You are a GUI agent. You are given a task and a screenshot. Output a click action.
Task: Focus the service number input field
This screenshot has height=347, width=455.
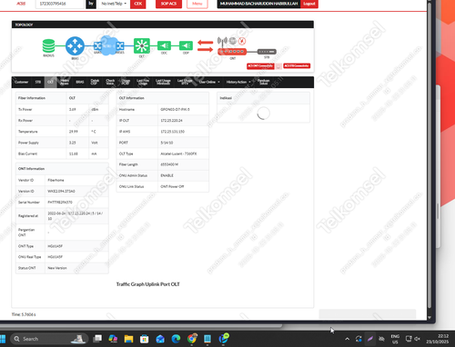[60, 4]
